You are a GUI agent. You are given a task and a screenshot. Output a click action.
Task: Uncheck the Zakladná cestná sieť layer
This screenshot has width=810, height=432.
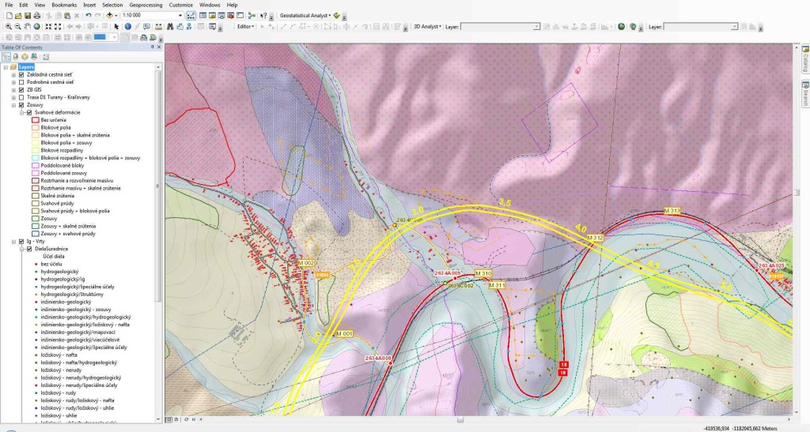pos(21,74)
